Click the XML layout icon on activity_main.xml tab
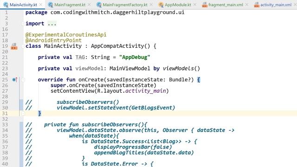This screenshot has width=297, height=167. click(x=257, y=5)
